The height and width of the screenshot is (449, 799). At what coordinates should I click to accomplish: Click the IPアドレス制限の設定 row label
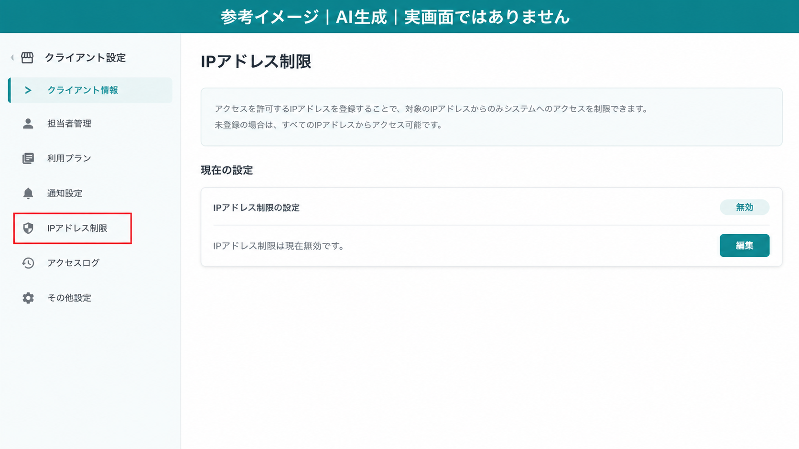(x=256, y=208)
